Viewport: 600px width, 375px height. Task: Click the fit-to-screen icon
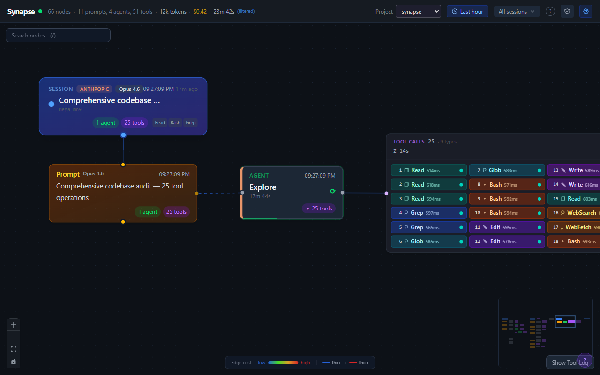click(x=13, y=349)
